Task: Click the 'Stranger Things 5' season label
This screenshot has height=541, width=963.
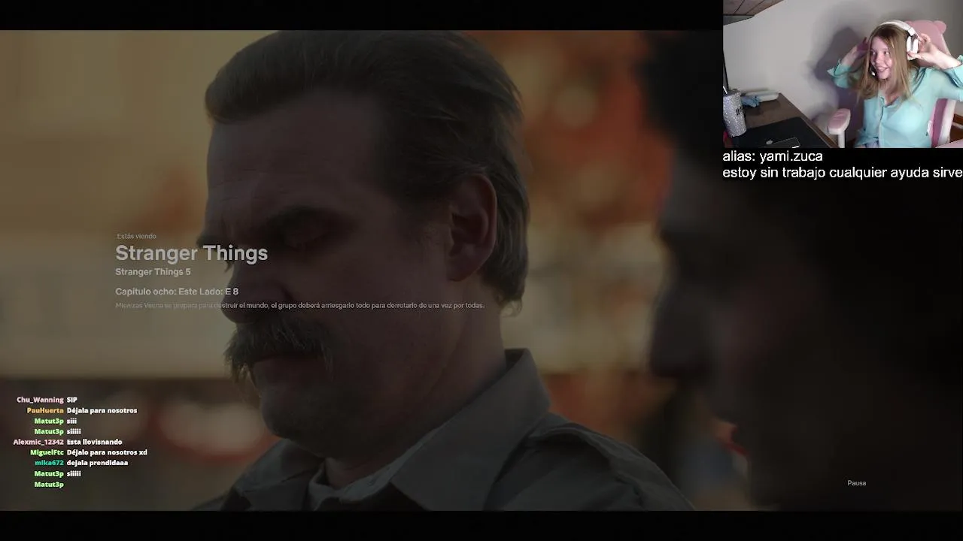Action: tap(153, 272)
